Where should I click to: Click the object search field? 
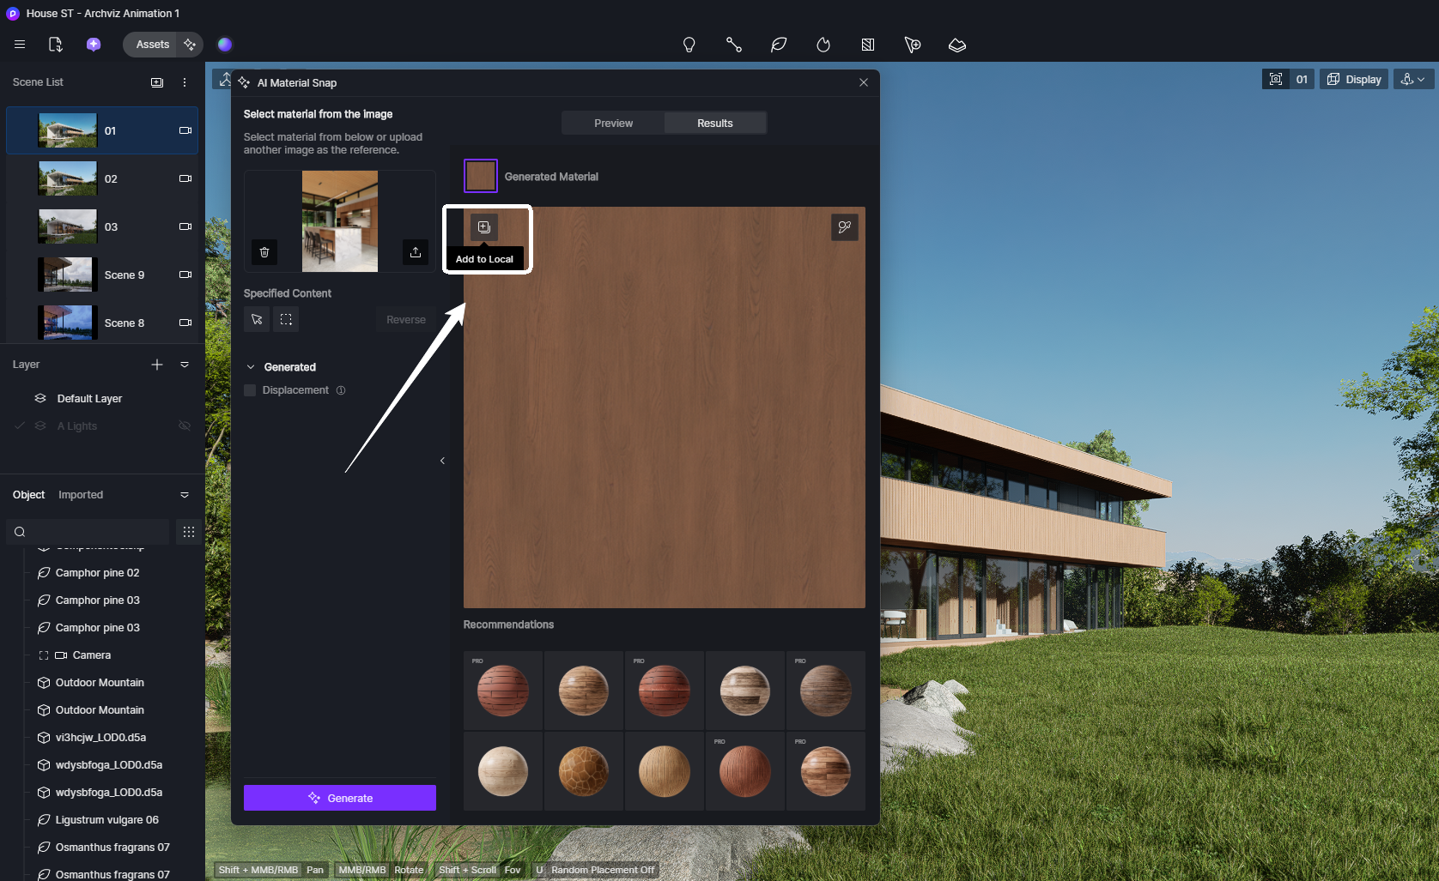(x=88, y=532)
